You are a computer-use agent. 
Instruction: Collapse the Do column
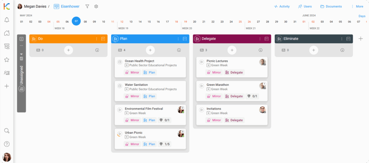(103, 39)
